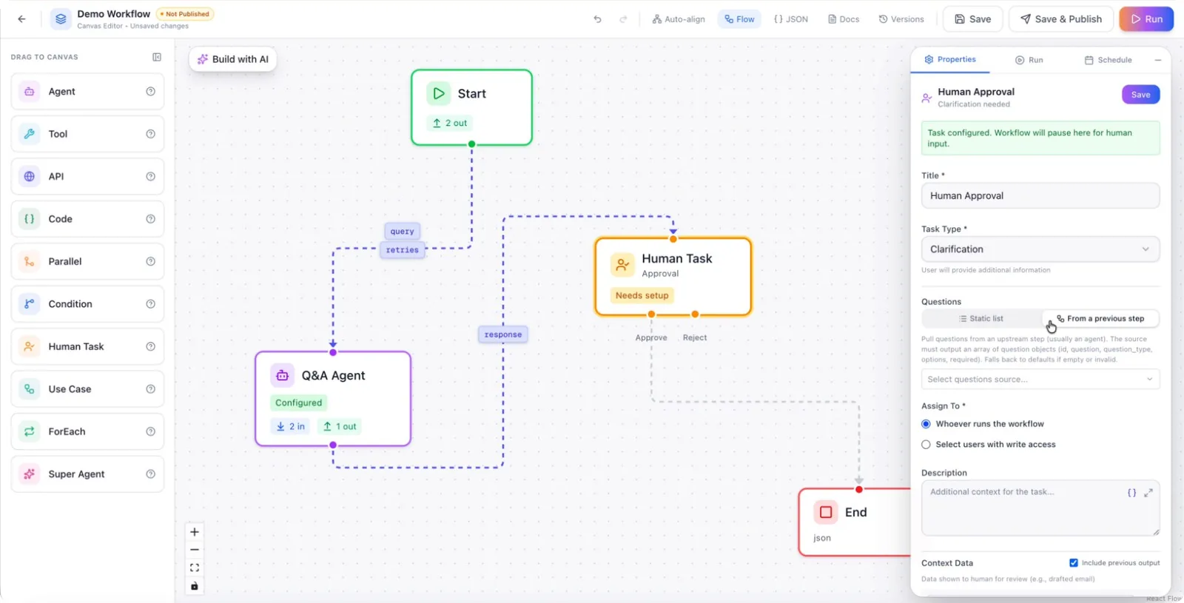Viewport: 1184px width, 603px height.
Task: Insert variable via braces icon in Description
Action: [1131, 493]
